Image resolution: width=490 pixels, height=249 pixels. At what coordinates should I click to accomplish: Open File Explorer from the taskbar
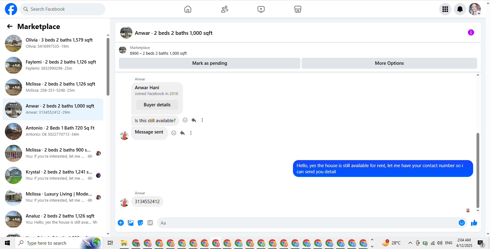124,243
